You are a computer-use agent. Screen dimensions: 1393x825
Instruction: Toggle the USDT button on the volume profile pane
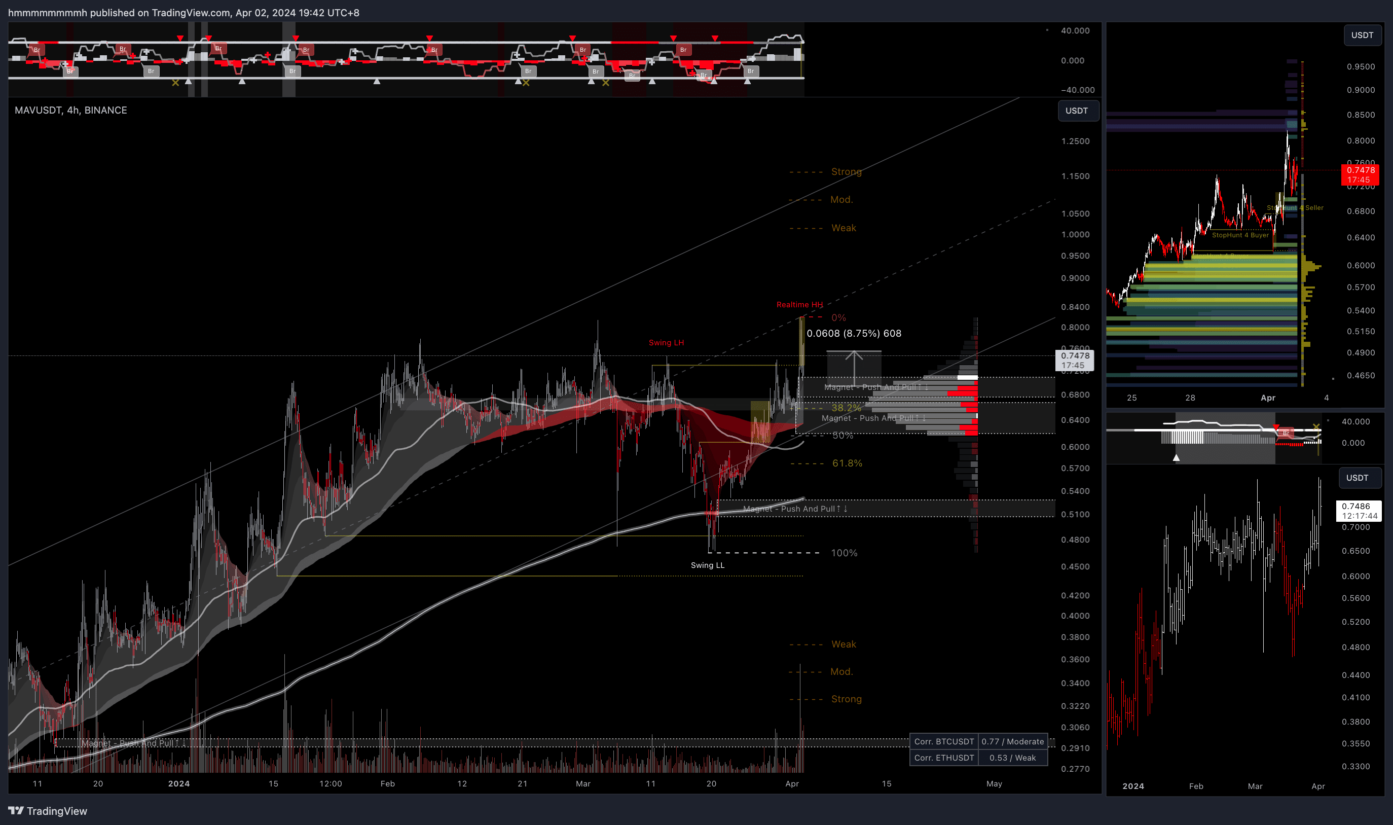click(x=1363, y=34)
